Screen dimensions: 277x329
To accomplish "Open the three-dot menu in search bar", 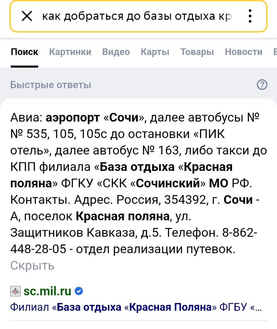I will tap(250, 16).
